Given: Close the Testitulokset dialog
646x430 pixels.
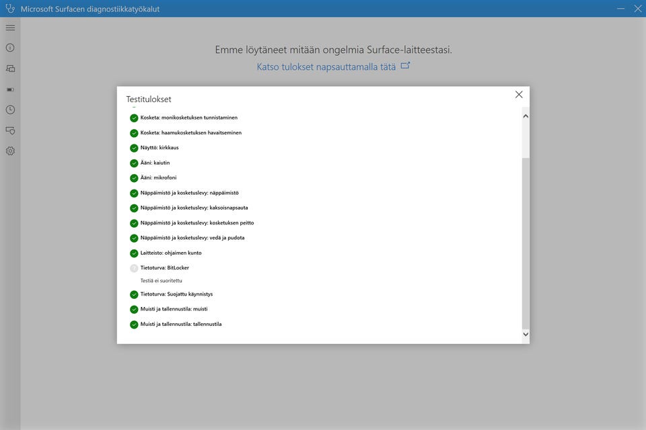Looking at the screenshot, I should click(519, 95).
